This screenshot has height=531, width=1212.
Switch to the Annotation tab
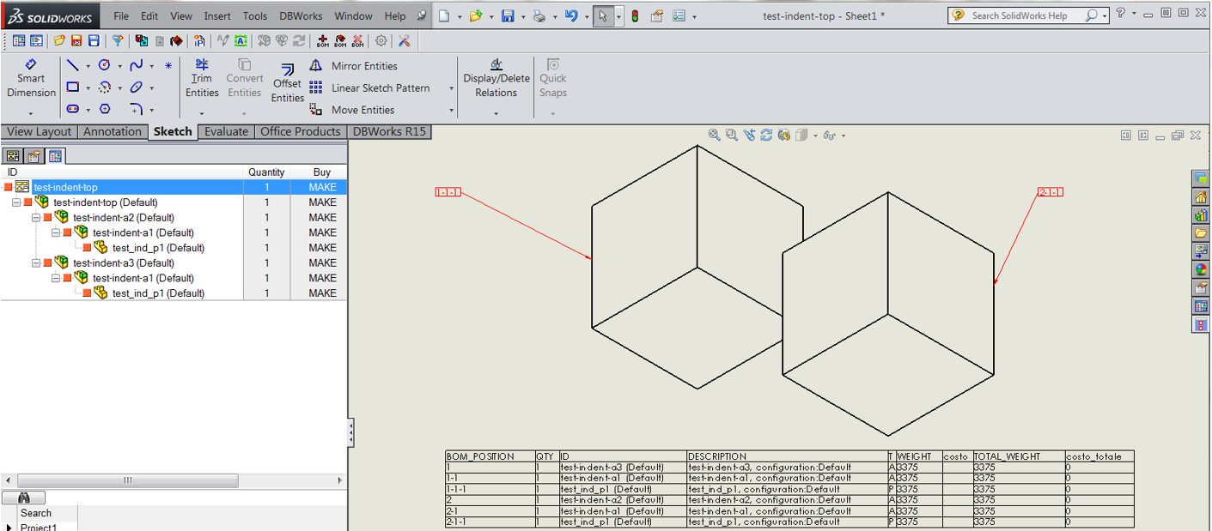pyautogui.click(x=113, y=131)
